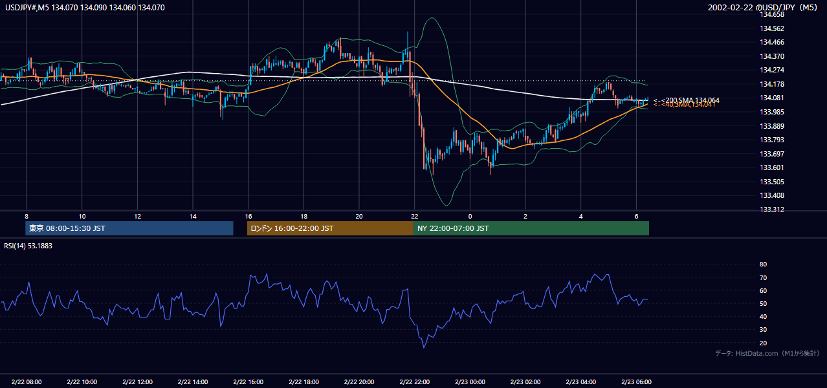827x388 pixels.
Task: Click price axis value 133.985
Action: pos(771,112)
